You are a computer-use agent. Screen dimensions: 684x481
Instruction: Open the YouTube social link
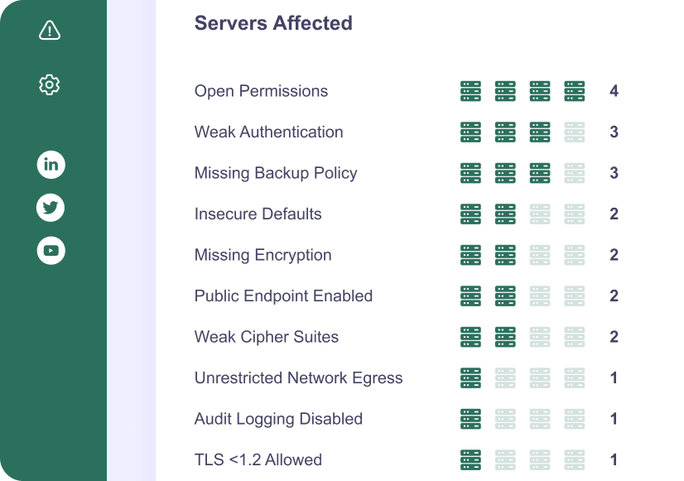(51, 250)
